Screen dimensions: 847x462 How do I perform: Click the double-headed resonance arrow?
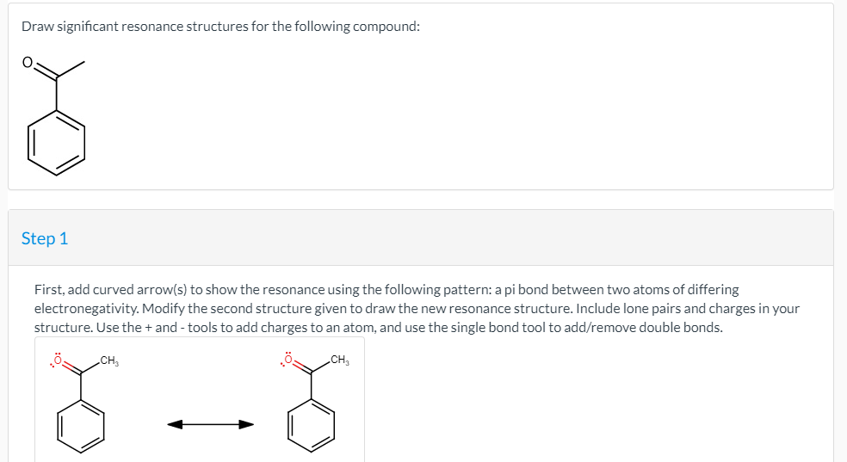[210, 425]
